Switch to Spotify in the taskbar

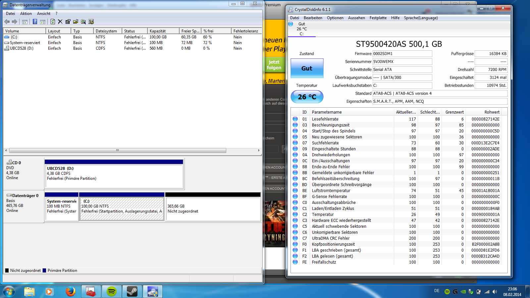coord(112,292)
